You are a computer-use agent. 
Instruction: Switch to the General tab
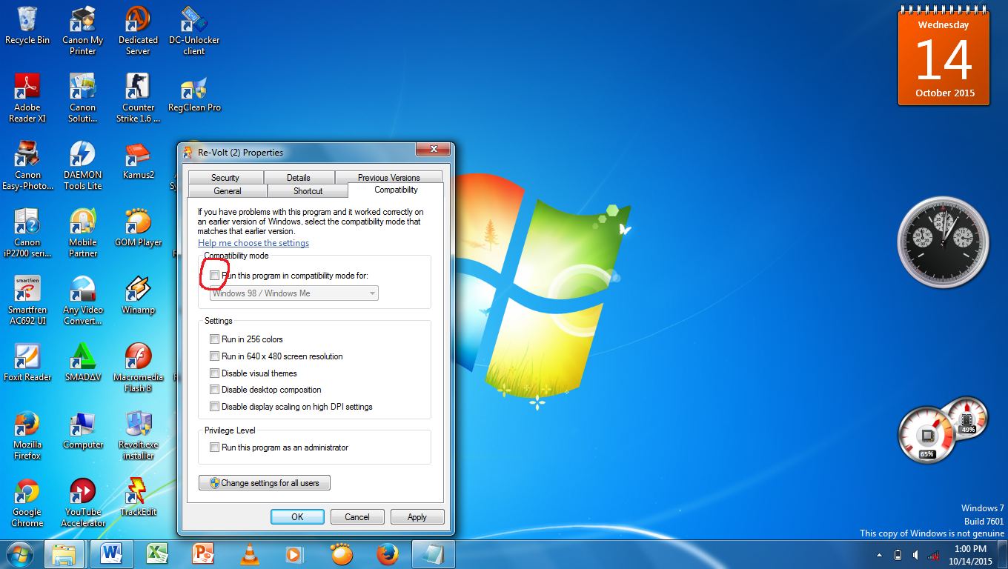[228, 191]
